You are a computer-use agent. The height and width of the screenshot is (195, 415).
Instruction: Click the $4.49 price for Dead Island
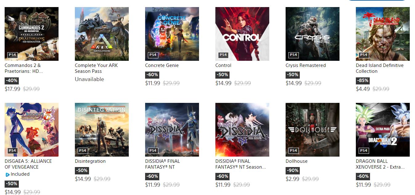click(x=363, y=89)
